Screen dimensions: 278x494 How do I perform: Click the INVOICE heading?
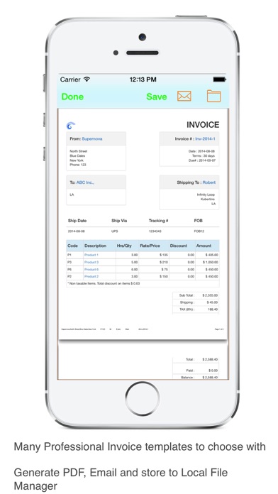click(203, 125)
